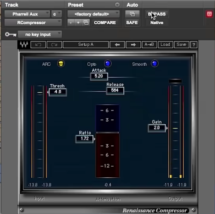This screenshot has width=215, height=214.
Task: Go to previous preset with left arrow
Action: 117,44
